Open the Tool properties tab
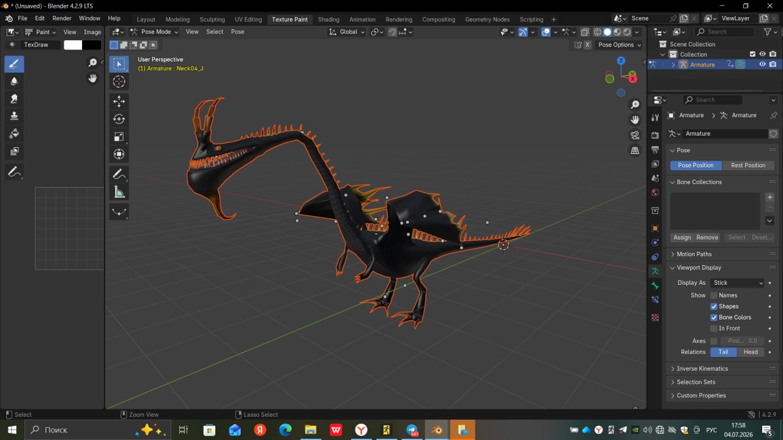This screenshot has width=783, height=440. pyautogui.click(x=655, y=117)
